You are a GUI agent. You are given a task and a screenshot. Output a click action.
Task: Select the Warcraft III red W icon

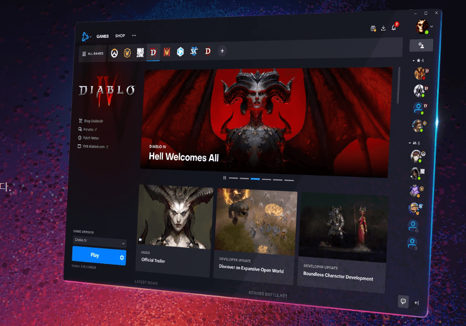click(x=167, y=52)
